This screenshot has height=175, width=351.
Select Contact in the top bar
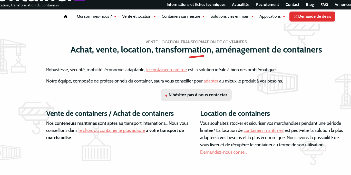pos(292,4)
